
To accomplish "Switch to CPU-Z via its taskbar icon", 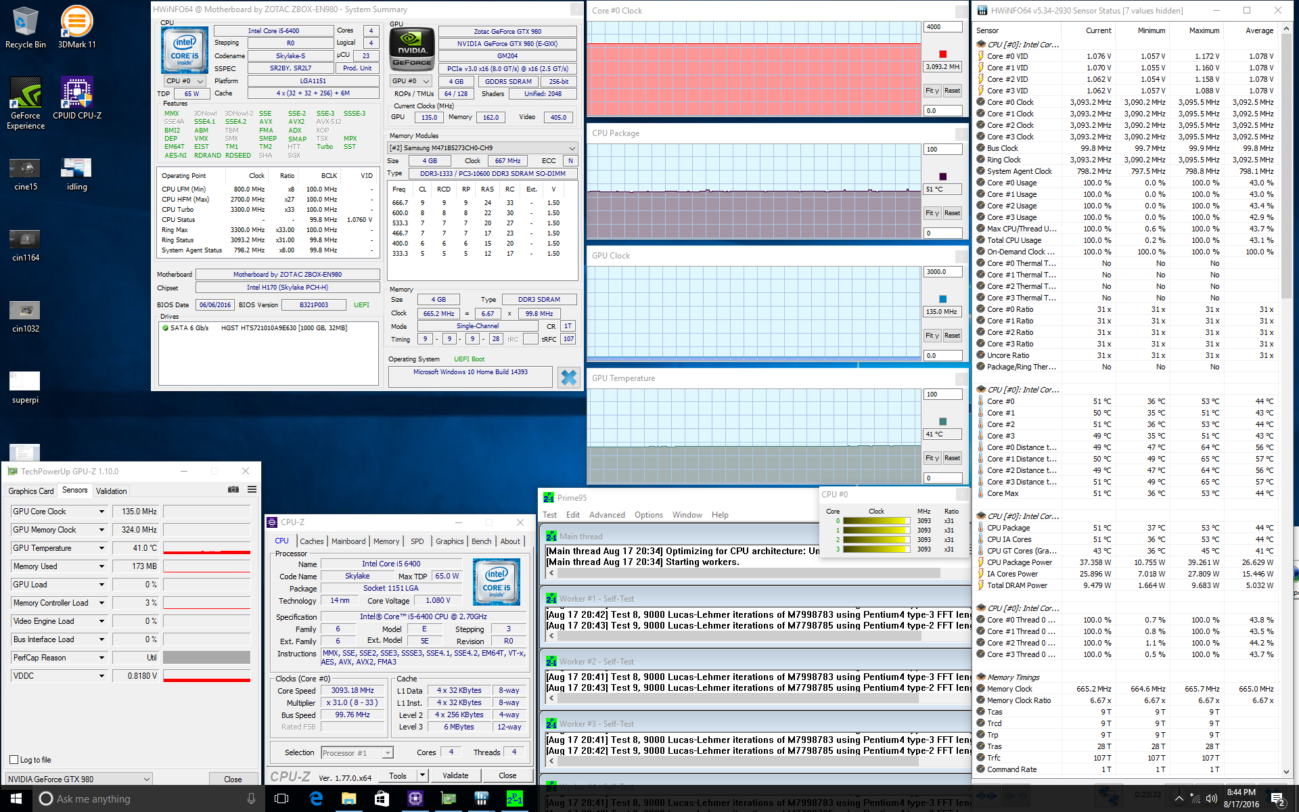I will (x=415, y=798).
